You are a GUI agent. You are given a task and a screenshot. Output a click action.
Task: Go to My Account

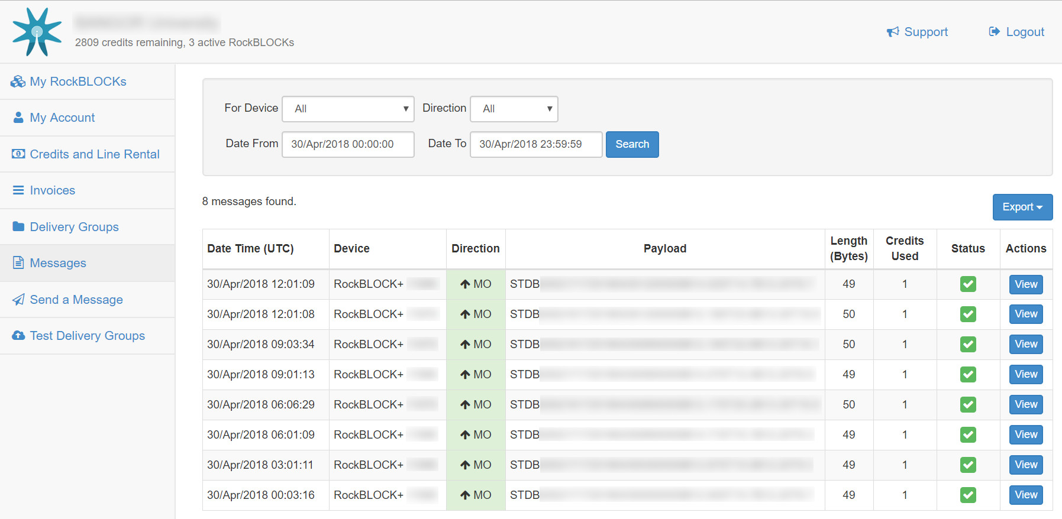pyautogui.click(x=88, y=118)
